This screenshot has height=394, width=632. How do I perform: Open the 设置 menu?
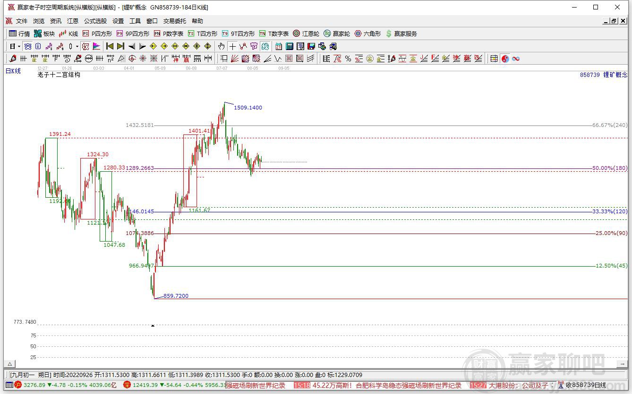(118, 21)
